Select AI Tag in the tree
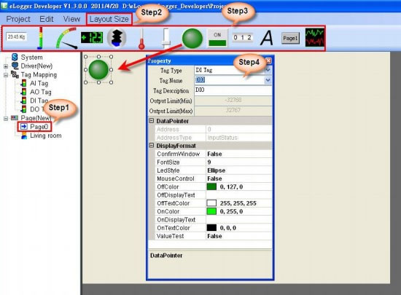Screen dimensions: 401x295 pos(39,83)
